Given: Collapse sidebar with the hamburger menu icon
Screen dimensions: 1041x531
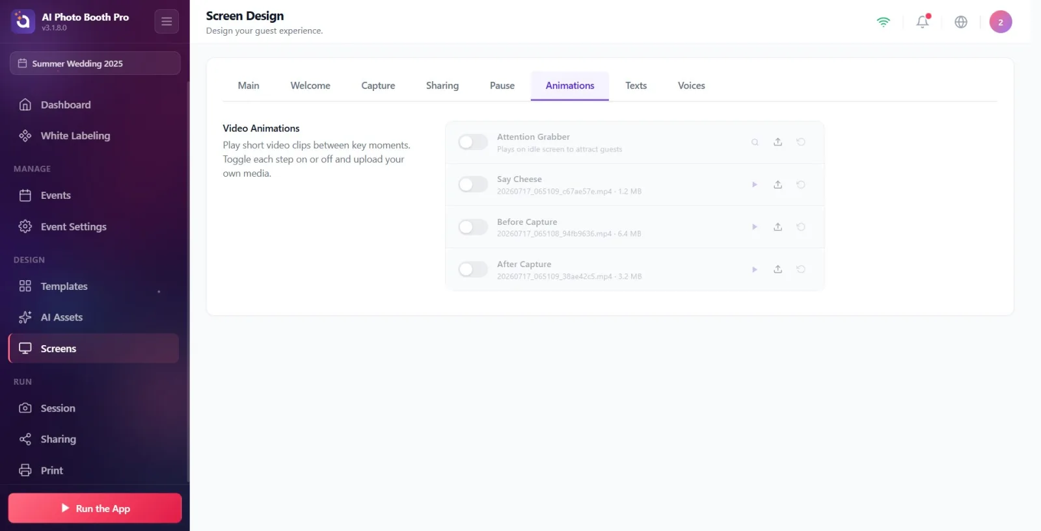Looking at the screenshot, I should [x=167, y=21].
